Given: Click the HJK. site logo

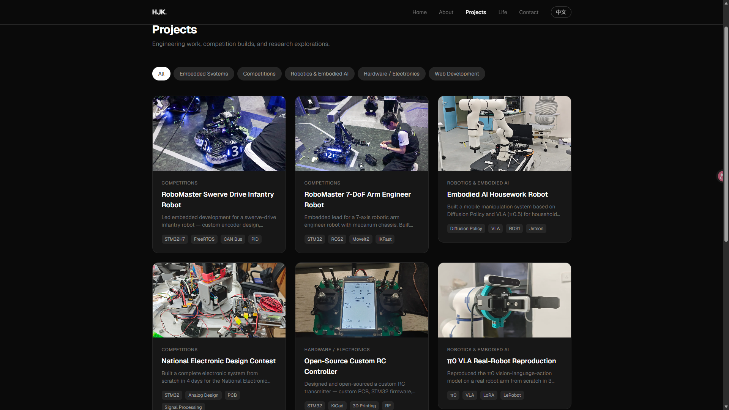Looking at the screenshot, I should pos(159,12).
